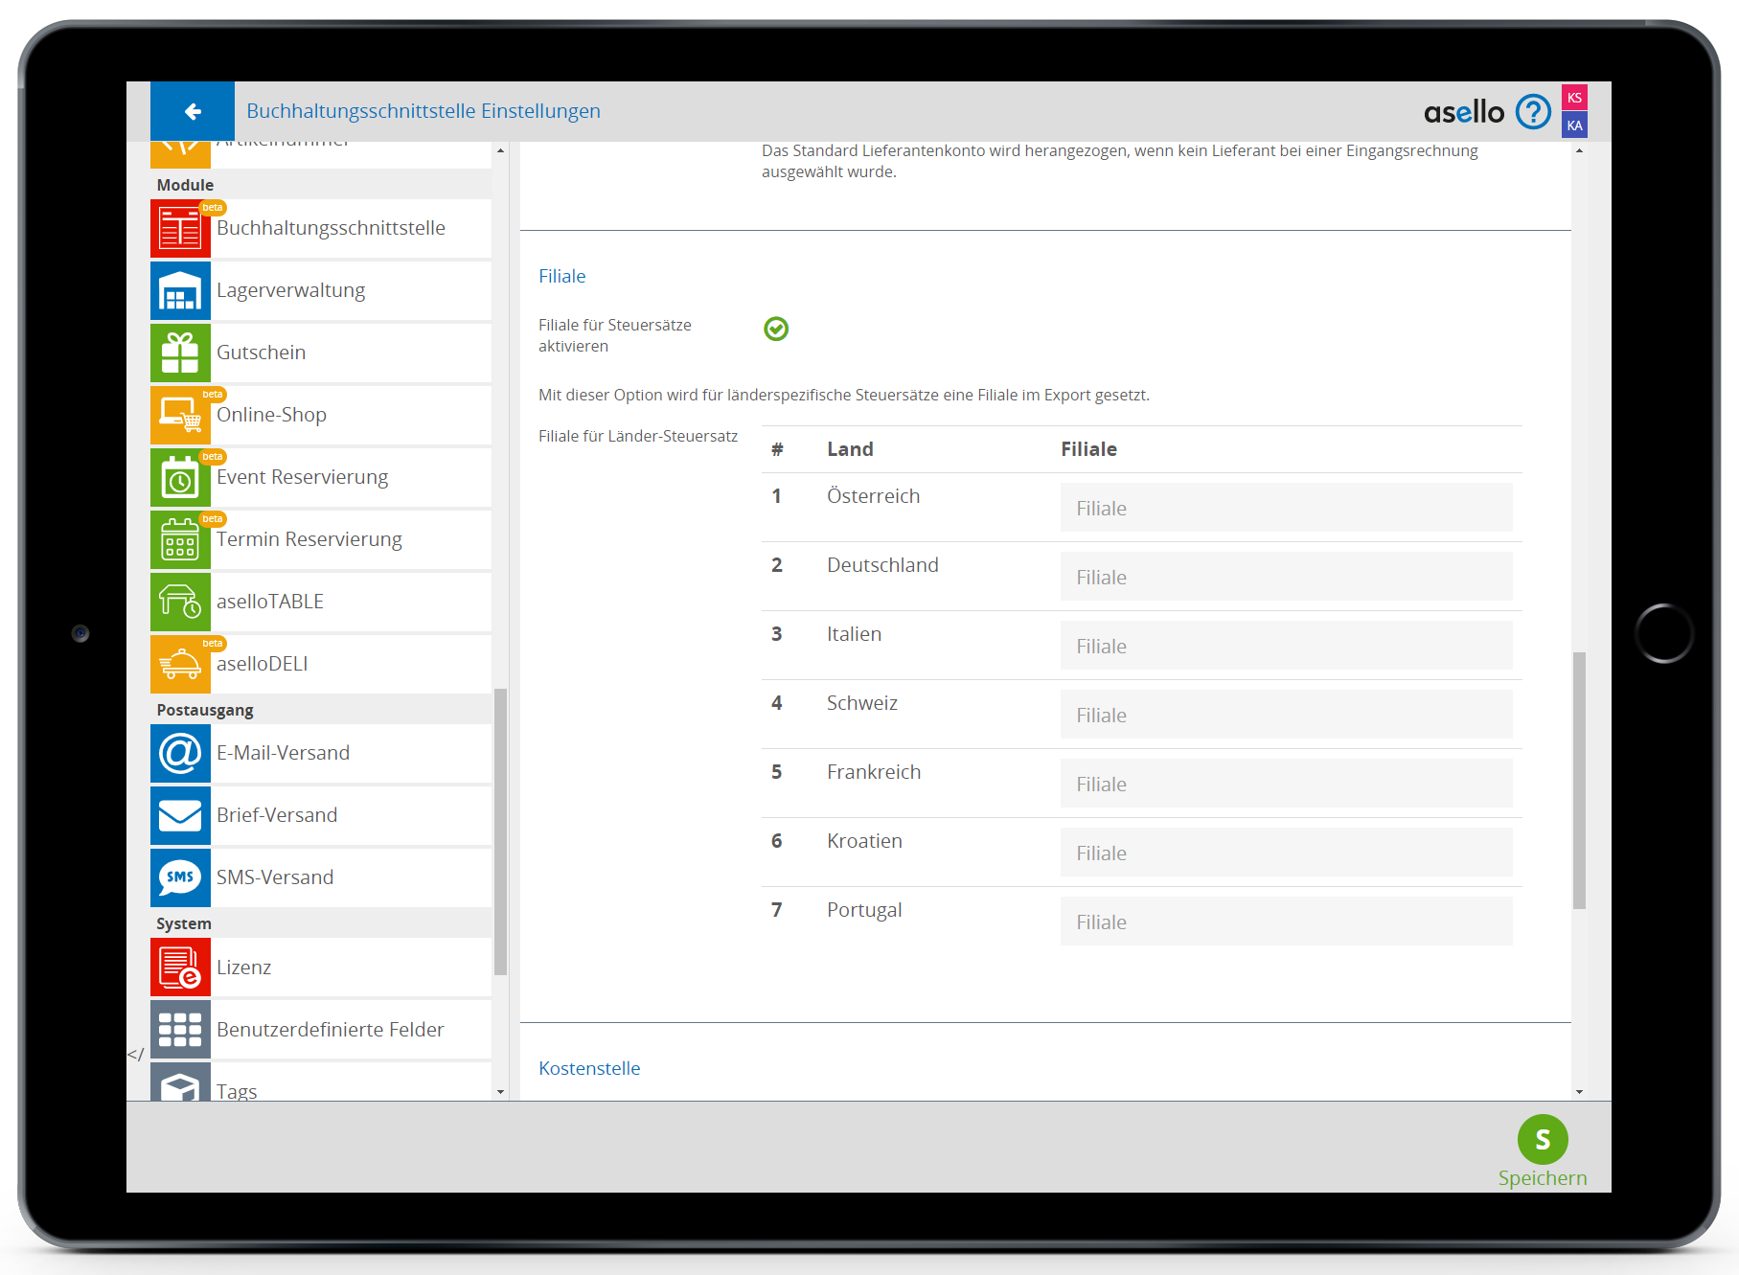Click the Event Reservierung calendar icon
1739x1275 pixels.
point(180,478)
